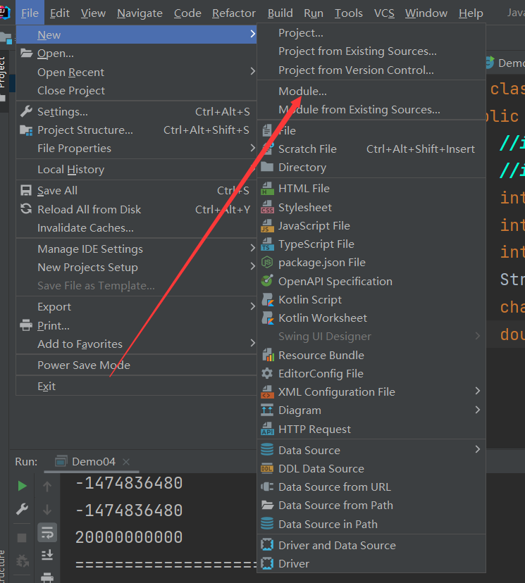
Task: Click the Data Source in Path icon
Action: click(x=267, y=524)
